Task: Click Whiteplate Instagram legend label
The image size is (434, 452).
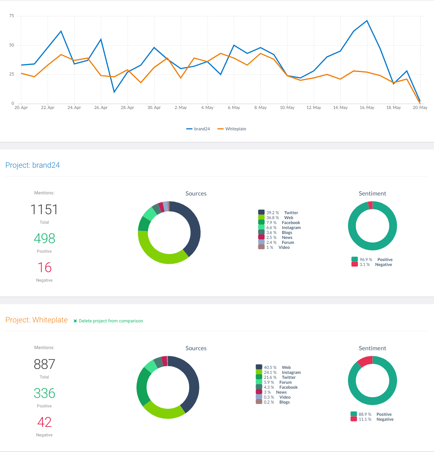Action: 291,372
